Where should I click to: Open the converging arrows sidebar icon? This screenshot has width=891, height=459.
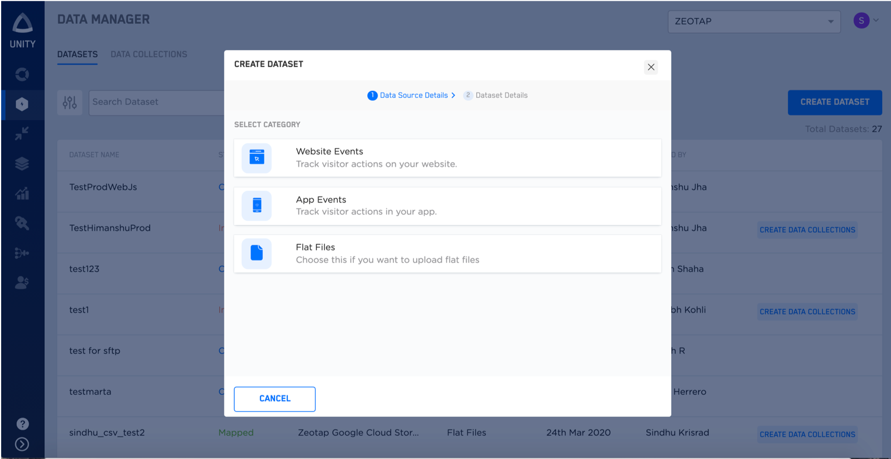pos(22,134)
